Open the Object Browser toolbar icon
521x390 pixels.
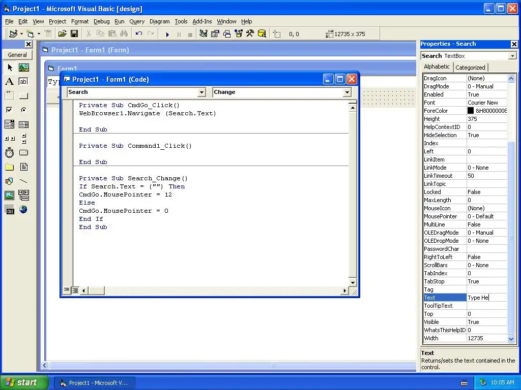click(239, 34)
